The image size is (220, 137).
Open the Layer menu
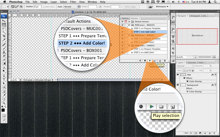[x=54, y=2]
